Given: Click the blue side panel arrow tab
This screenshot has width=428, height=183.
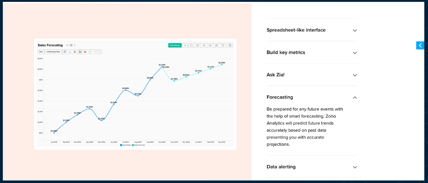Looking at the screenshot, I should pos(420,45).
